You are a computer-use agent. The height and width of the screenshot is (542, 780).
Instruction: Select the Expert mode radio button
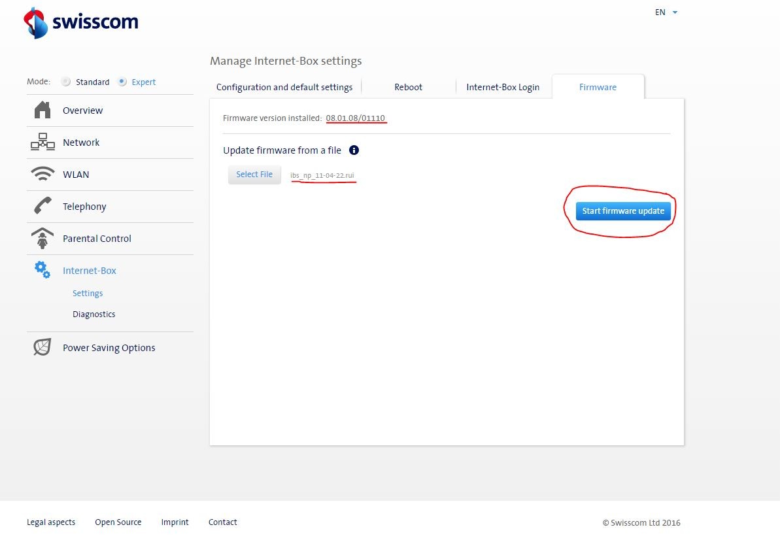coord(122,82)
